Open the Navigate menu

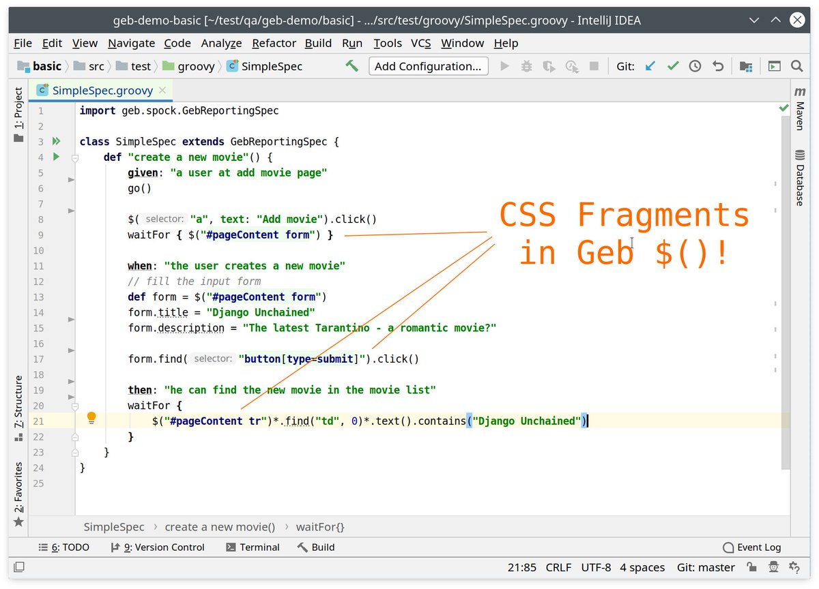tap(131, 43)
